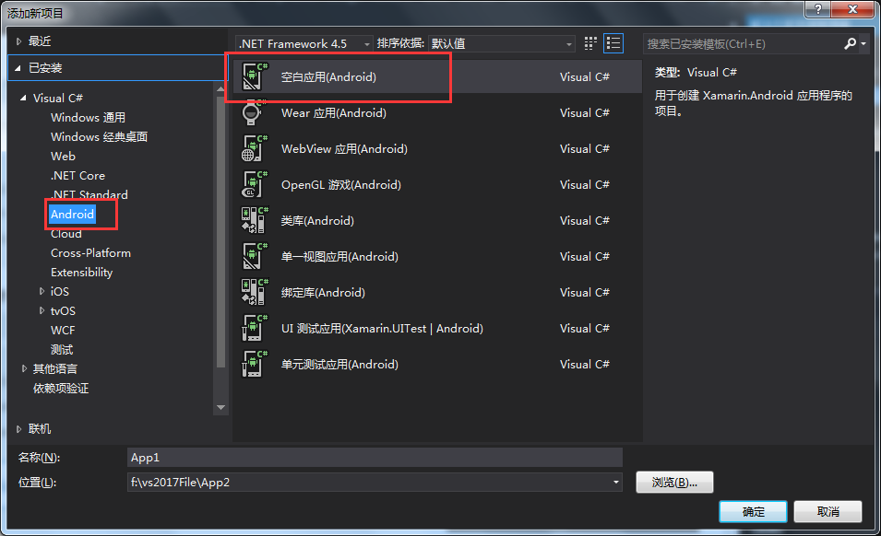Open the help question mark button

[x=817, y=9]
